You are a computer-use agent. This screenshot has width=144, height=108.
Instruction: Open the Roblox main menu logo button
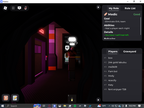5,8
